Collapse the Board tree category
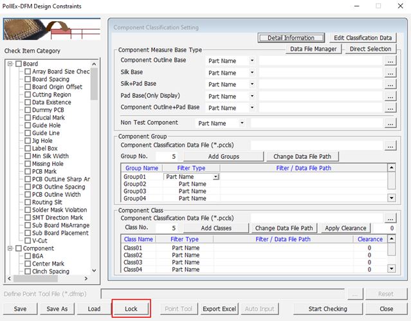Screen dimensions: 411x321 pos(10,64)
